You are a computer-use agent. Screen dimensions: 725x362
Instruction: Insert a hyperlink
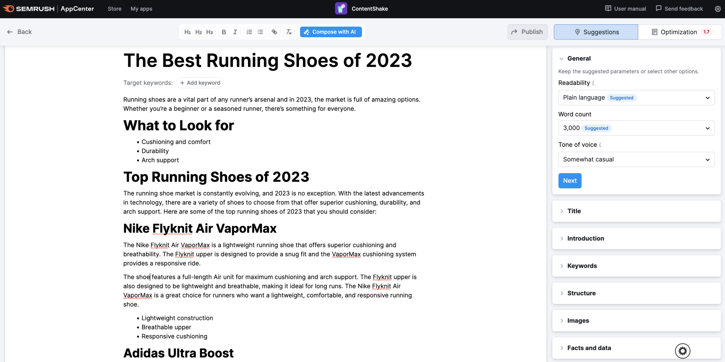275,32
